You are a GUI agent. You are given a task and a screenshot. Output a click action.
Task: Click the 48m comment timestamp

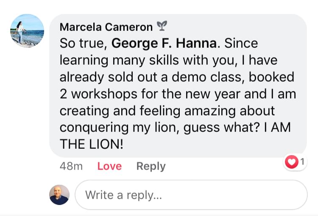click(71, 166)
